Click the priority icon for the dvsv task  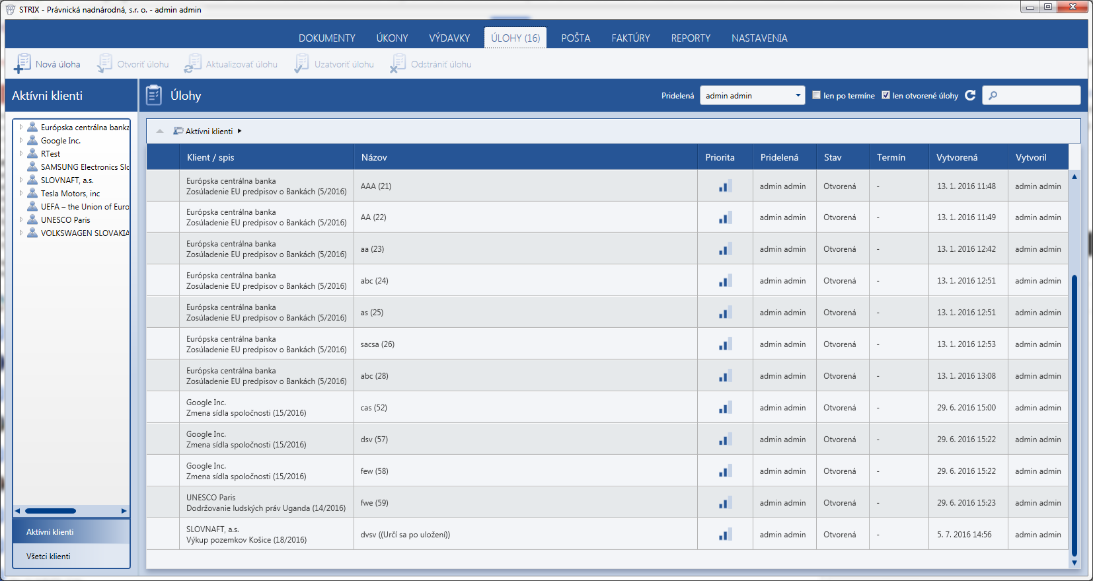(x=725, y=535)
